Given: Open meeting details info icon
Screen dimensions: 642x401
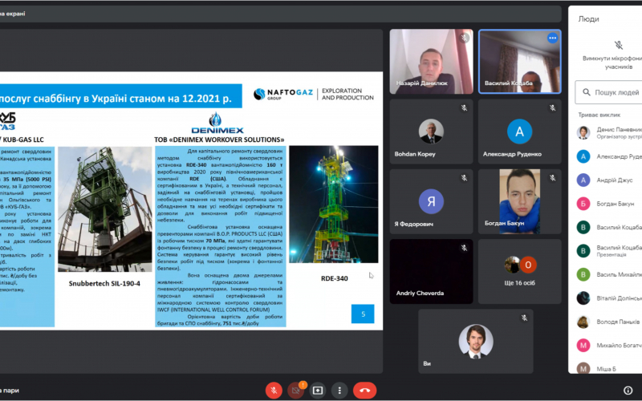Looking at the screenshot, I should [628, 391].
